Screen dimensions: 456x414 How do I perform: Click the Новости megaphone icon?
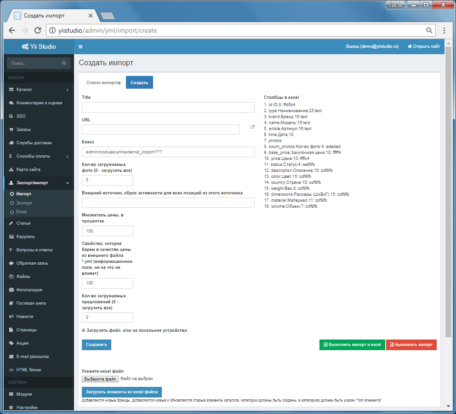pos(11,316)
